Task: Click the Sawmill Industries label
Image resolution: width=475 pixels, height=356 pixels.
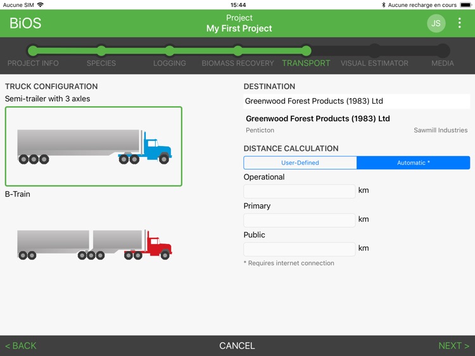Action: coord(440,130)
